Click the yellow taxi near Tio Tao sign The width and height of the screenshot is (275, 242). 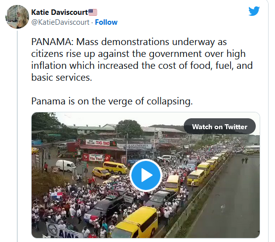101,172
